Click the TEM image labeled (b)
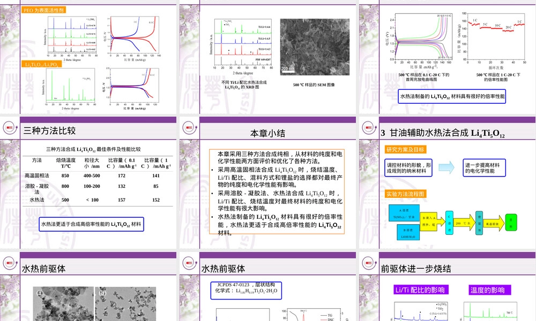 pyautogui.click(x=125, y=303)
